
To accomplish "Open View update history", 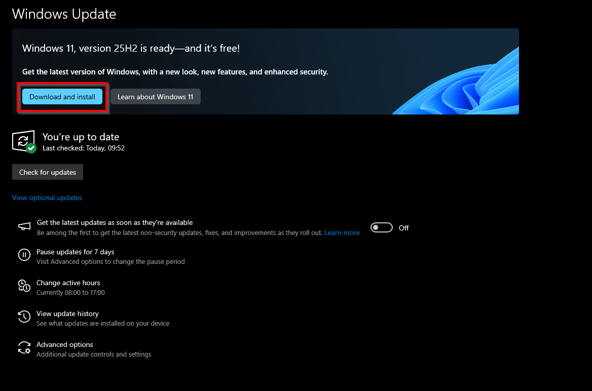I will tap(67, 314).
